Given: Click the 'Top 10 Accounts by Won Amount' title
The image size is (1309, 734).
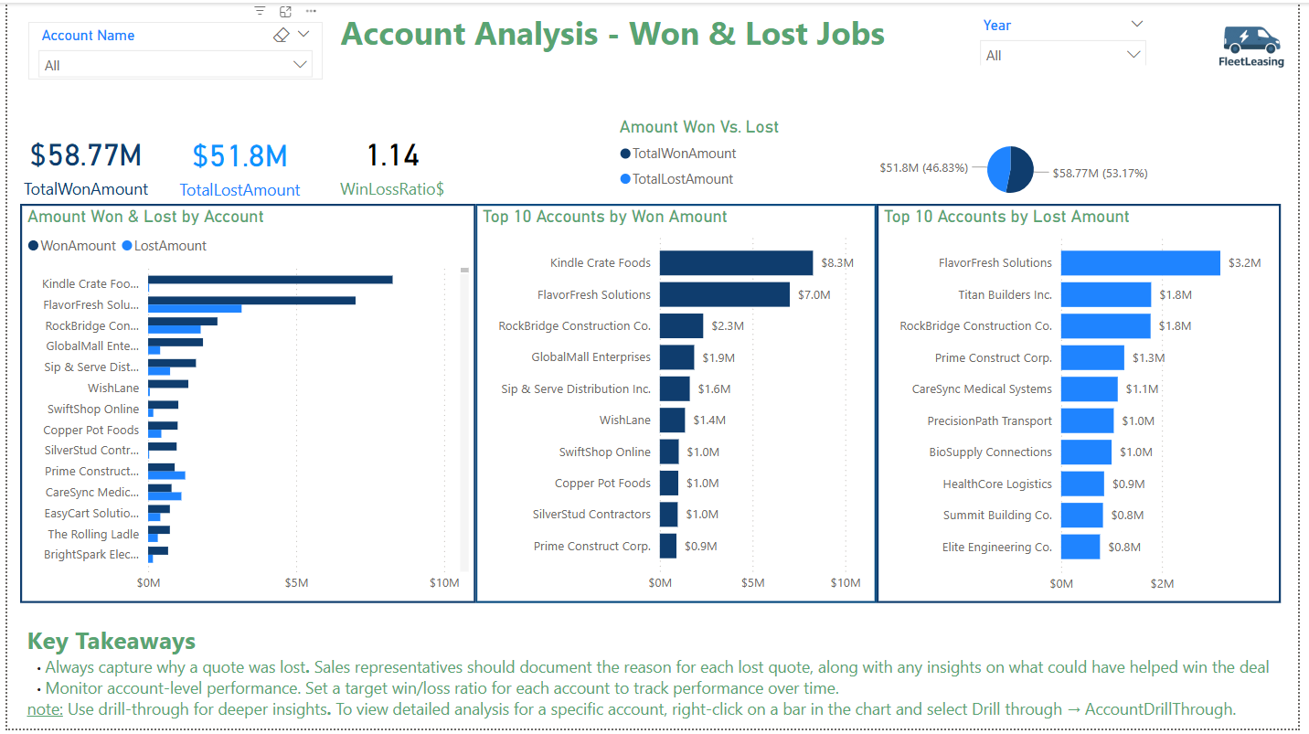Looking at the screenshot, I should (605, 217).
